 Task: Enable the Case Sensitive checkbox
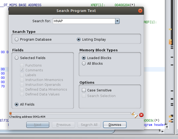[84, 90]
